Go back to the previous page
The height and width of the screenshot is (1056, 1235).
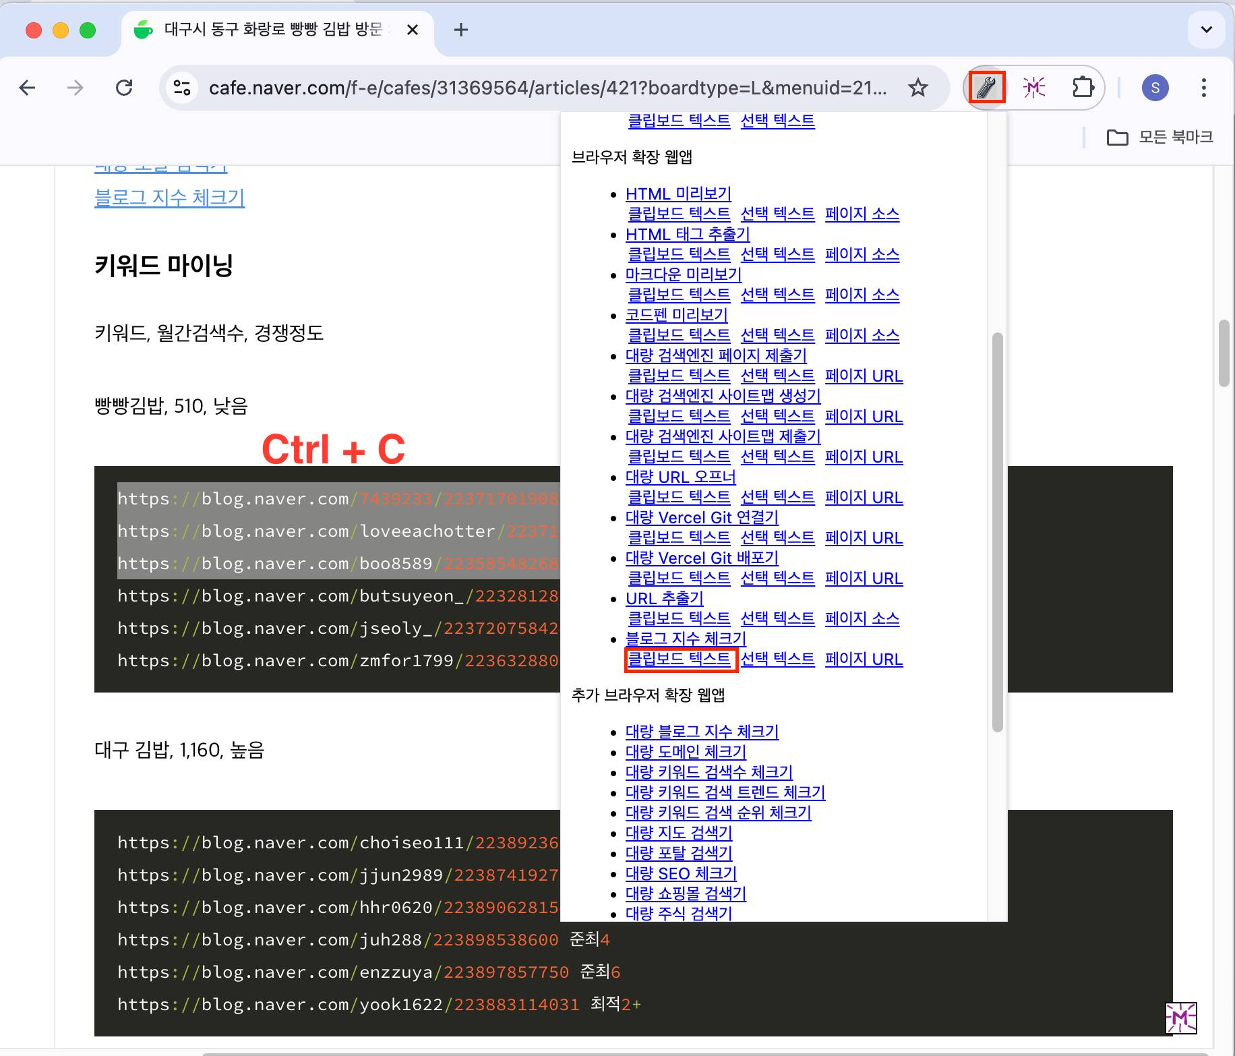(28, 88)
